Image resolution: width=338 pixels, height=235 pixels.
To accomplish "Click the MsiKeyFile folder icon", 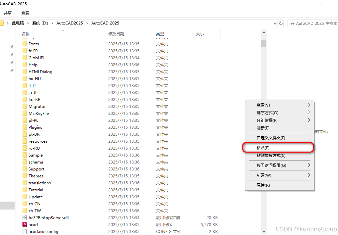I will click(x=25, y=114).
